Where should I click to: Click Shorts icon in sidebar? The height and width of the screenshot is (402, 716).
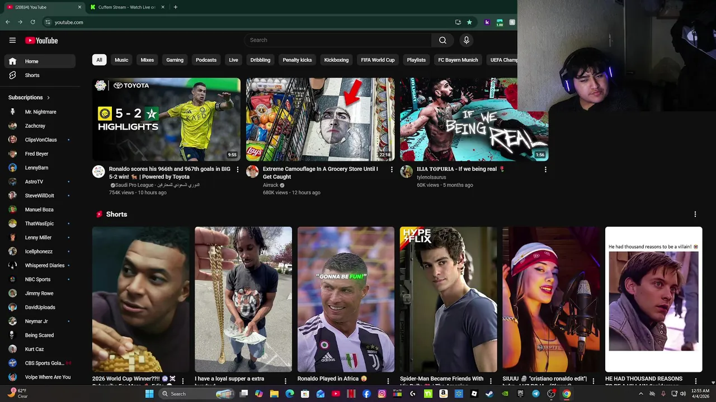tap(12, 75)
